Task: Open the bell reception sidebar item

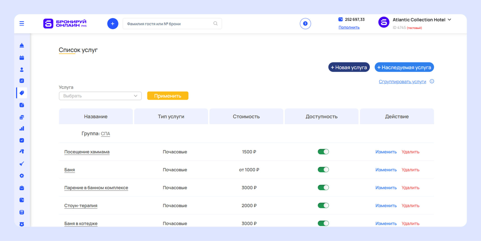Action: 22,45
